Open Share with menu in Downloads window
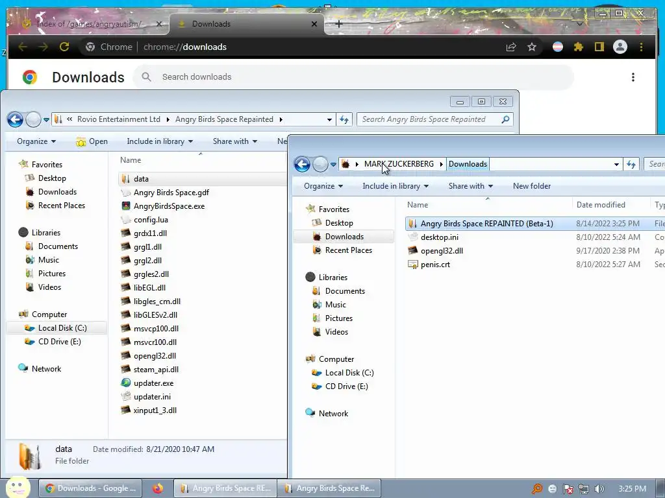The width and height of the screenshot is (665, 498). 471,186
